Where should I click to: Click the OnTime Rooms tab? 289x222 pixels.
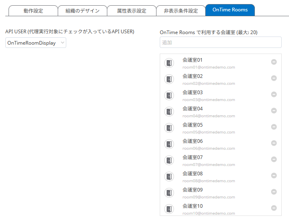[230, 10]
